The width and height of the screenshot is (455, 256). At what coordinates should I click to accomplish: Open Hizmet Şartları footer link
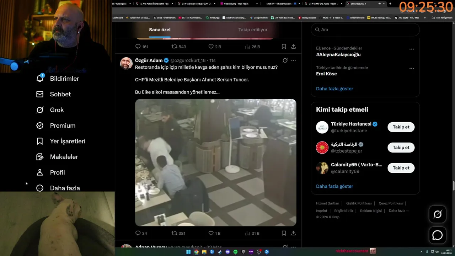click(327, 203)
